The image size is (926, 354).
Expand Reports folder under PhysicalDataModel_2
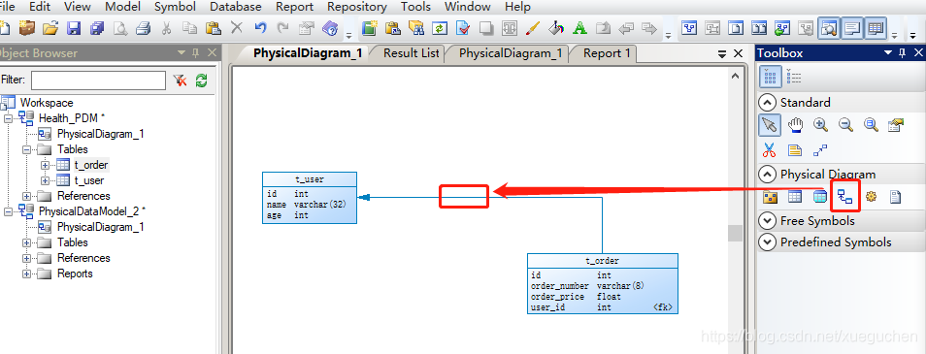pos(26,274)
